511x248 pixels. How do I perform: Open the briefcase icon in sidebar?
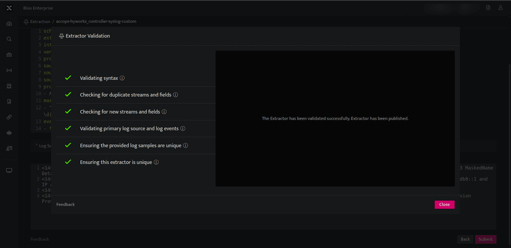[x=9, y=55]
